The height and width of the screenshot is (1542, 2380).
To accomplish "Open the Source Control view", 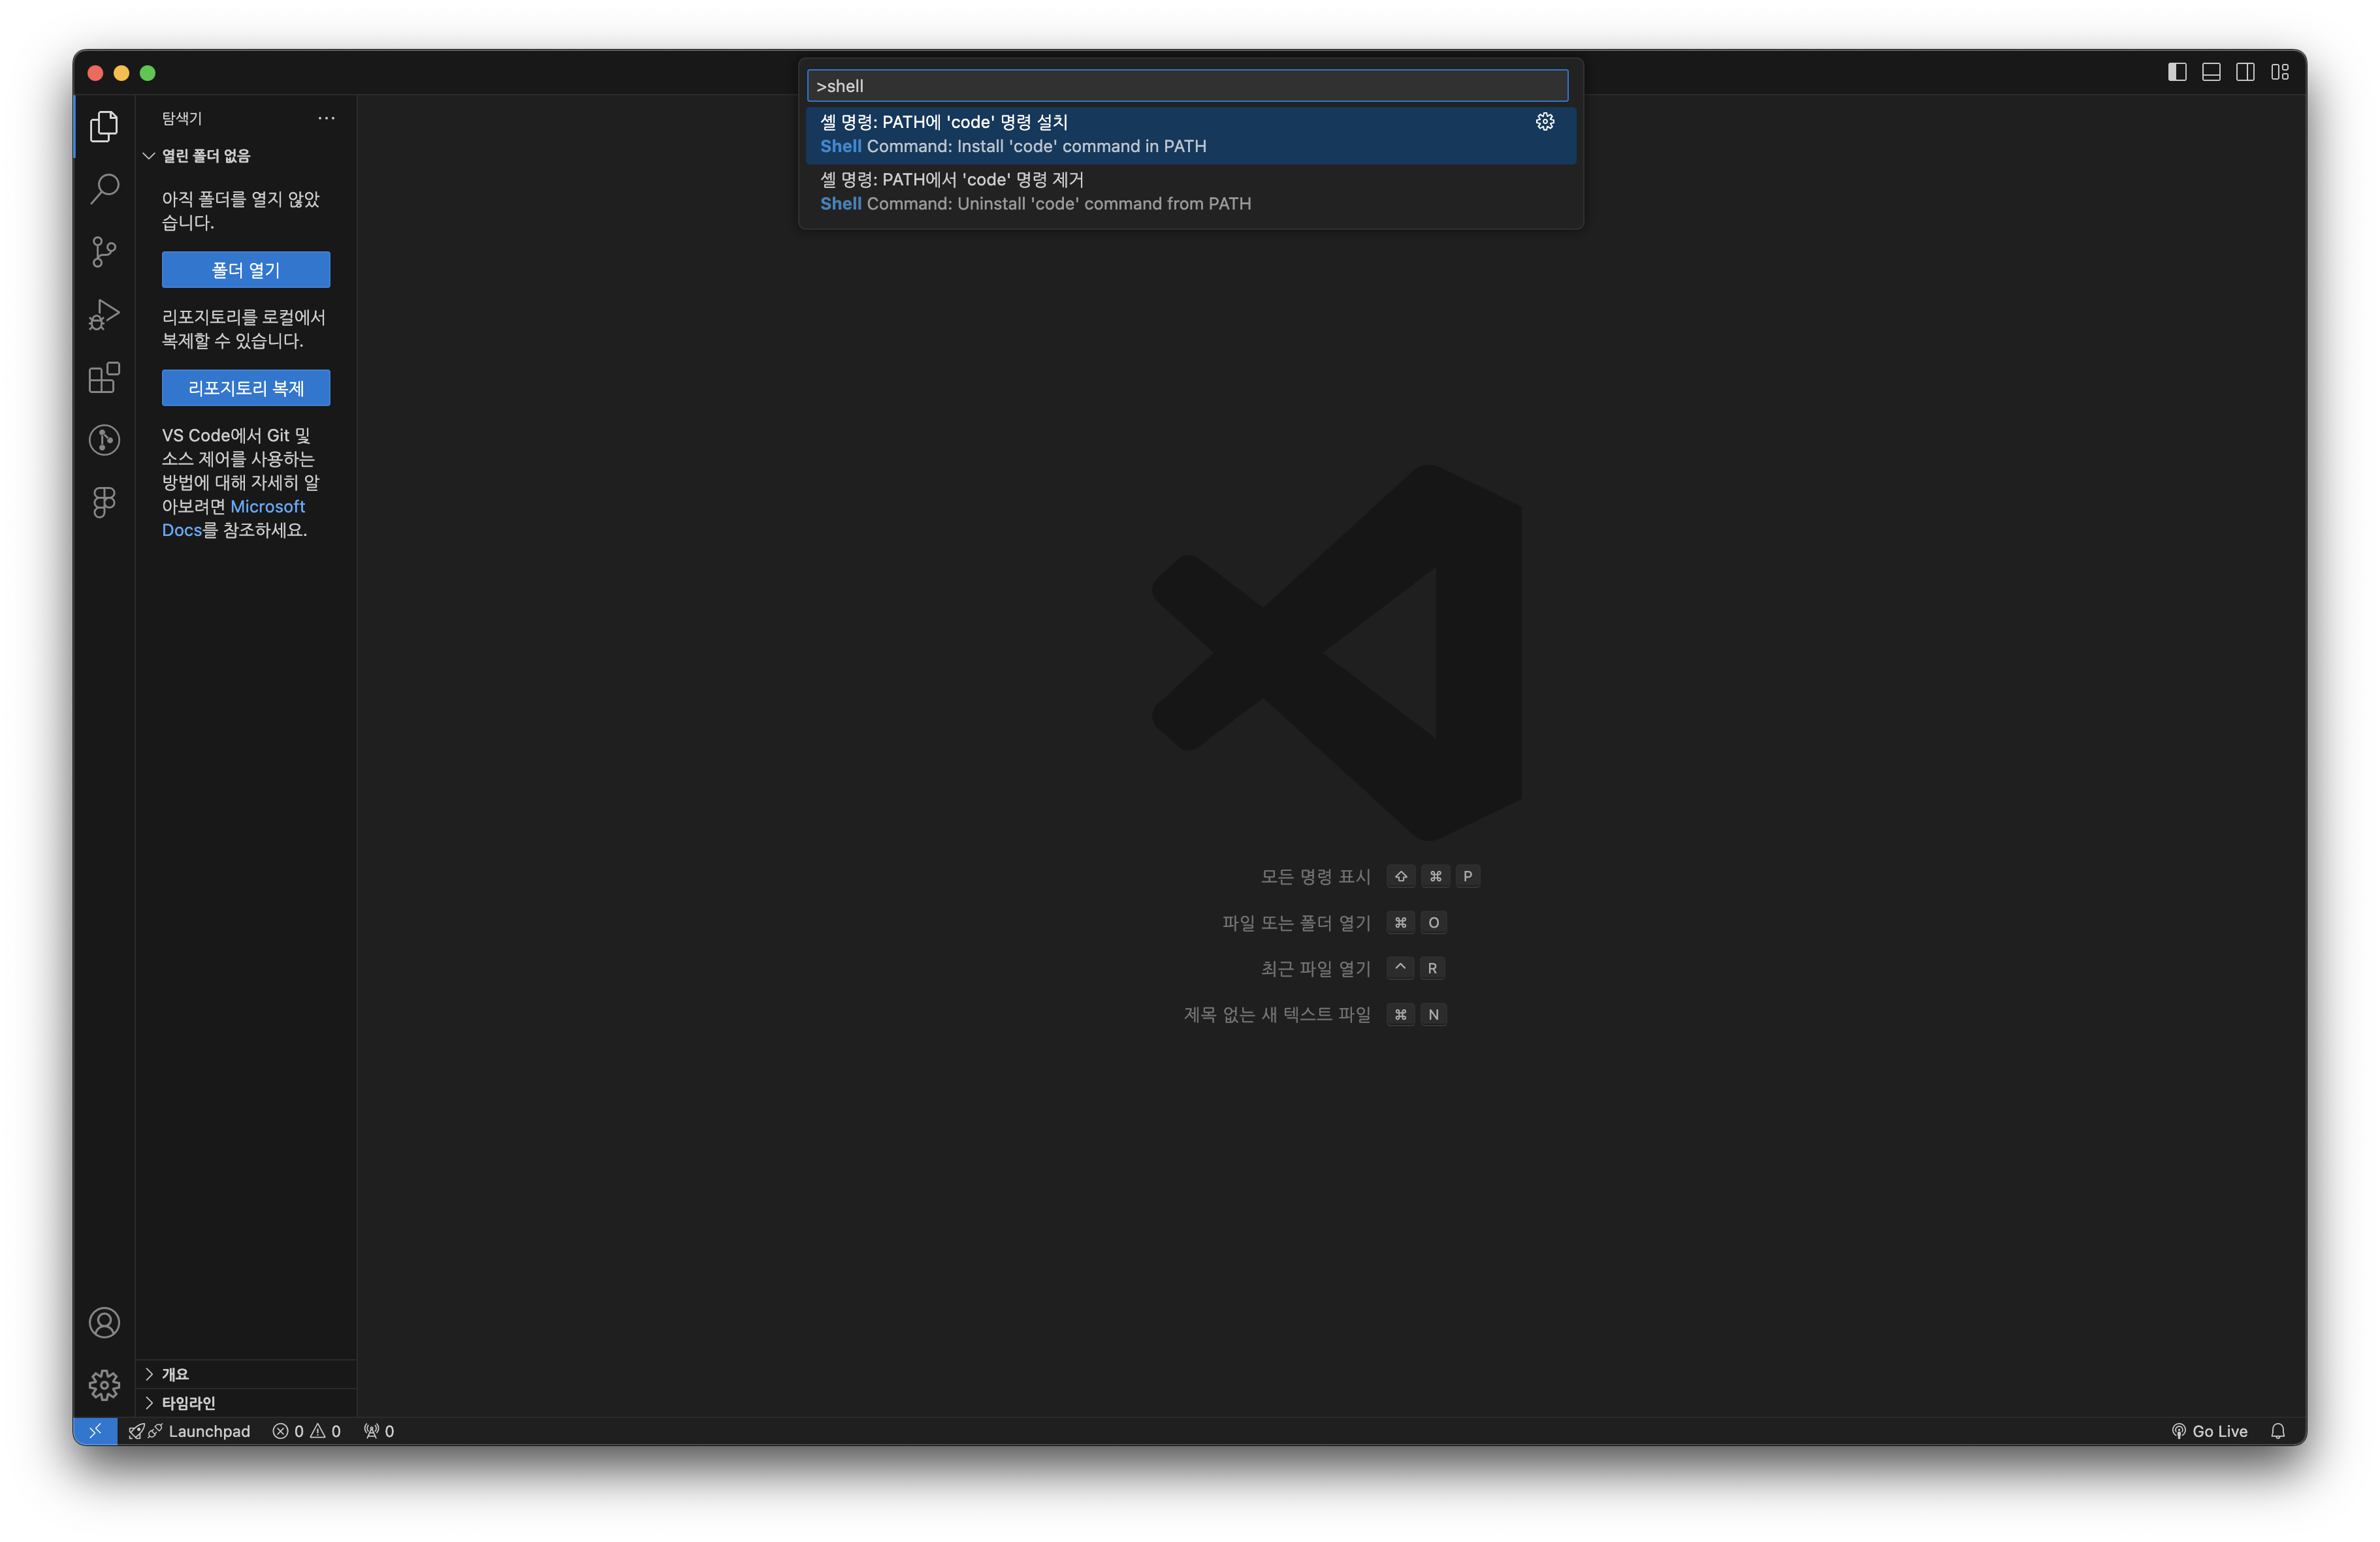I will pyautogui.click(x=104, y=252).
